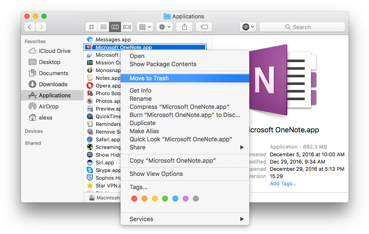
Task: Click the Shared sidebar heading
Action: [x=33, y=143]
